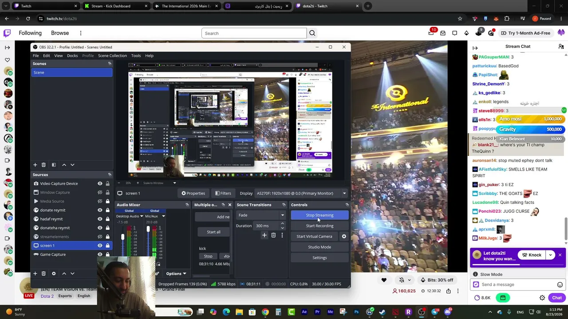568x319 pixels.
Task: Switch to Stream - Kick Dashboard tab
Action: tap(115, 6)
